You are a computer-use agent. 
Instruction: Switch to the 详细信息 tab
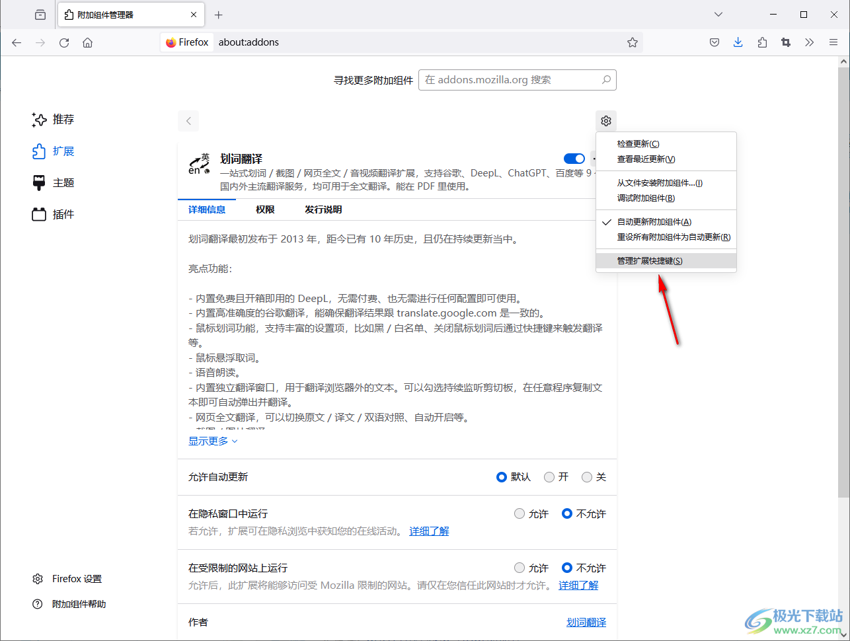pos(207,209)
